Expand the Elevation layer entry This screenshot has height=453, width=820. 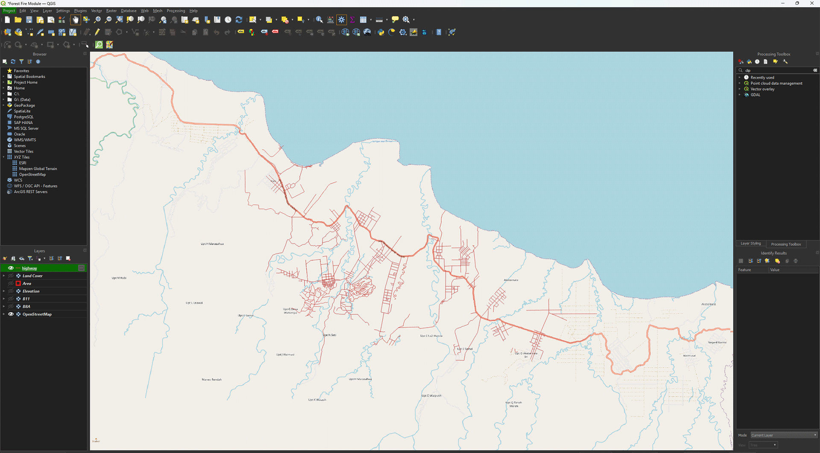(4, 291)
